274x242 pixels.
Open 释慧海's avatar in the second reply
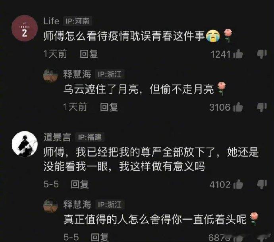tap(50, 206)
